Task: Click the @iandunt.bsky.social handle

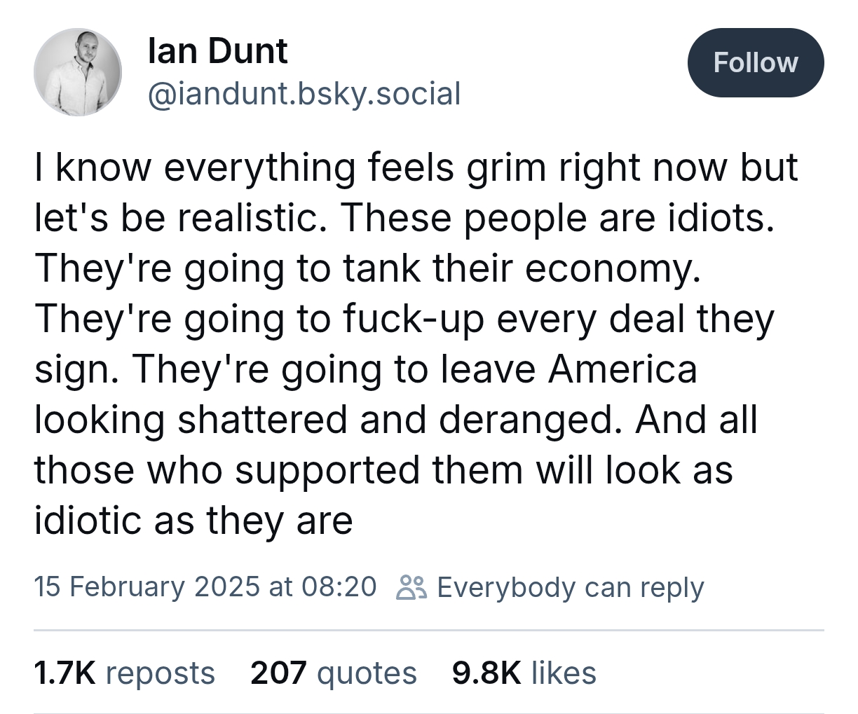Action: [x=304, y=93]
